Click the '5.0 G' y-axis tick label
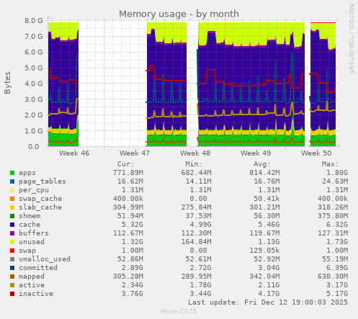This screenshot has height=319, width=358. point(34,68)
